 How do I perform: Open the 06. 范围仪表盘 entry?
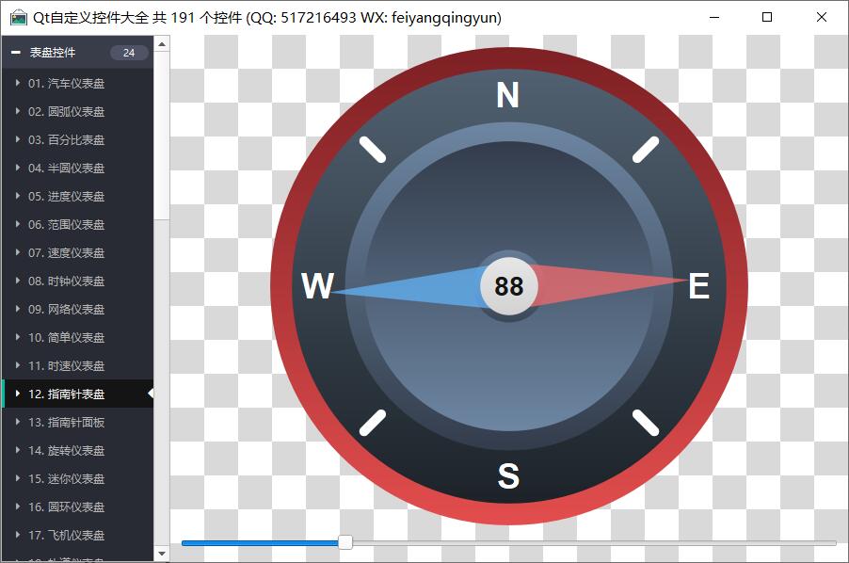(x=66, y=225)
